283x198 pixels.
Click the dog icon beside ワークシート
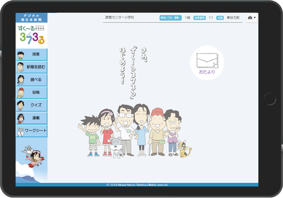coord(20,132)
